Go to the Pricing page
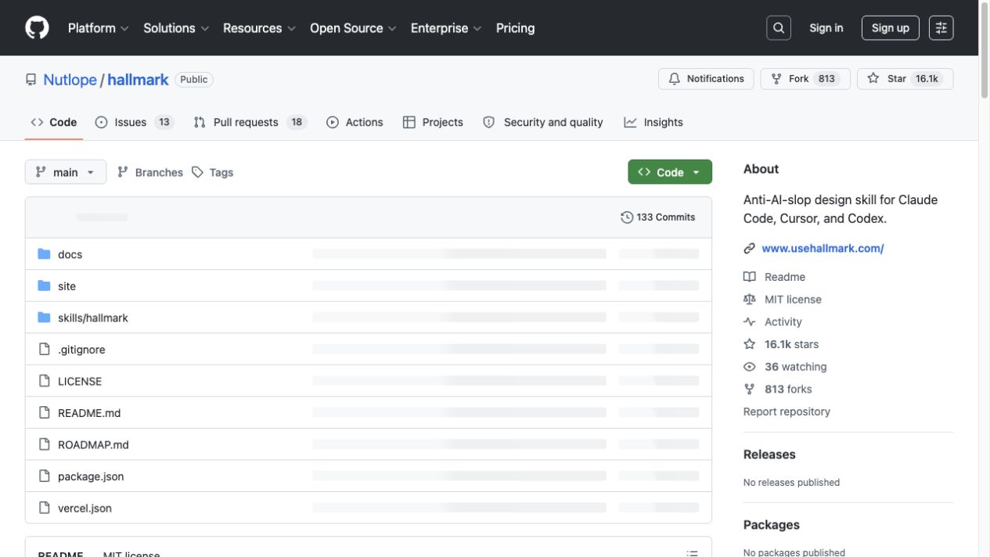 pyautogui.click(x=515, y=28)
